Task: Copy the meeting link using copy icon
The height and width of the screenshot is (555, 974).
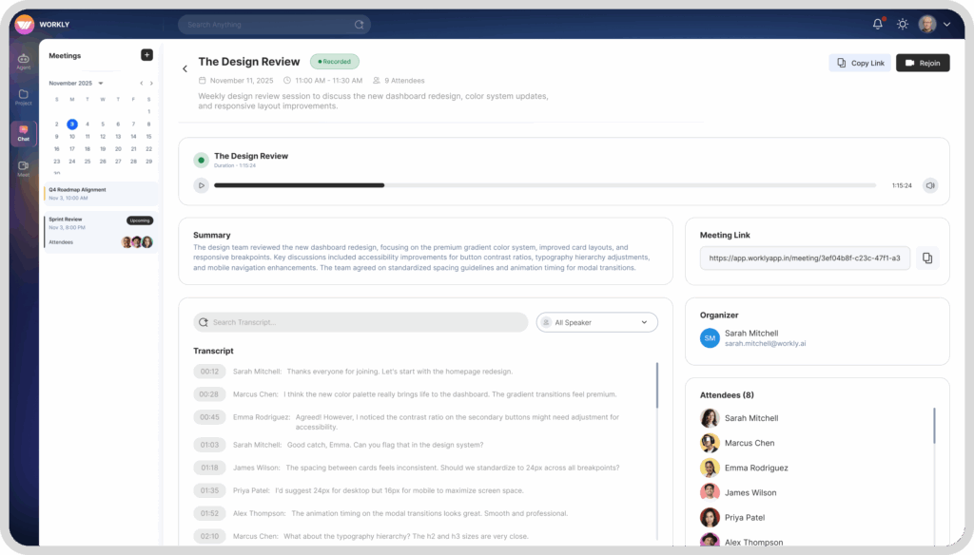Action: (x=927, y=258)
